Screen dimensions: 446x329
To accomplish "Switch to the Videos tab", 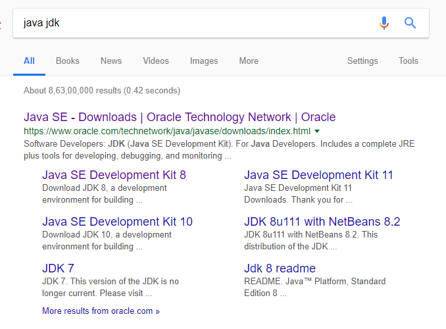I will point(156,61).
